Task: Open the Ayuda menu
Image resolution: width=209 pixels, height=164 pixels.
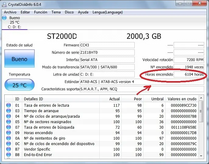Action: point(83,12)
